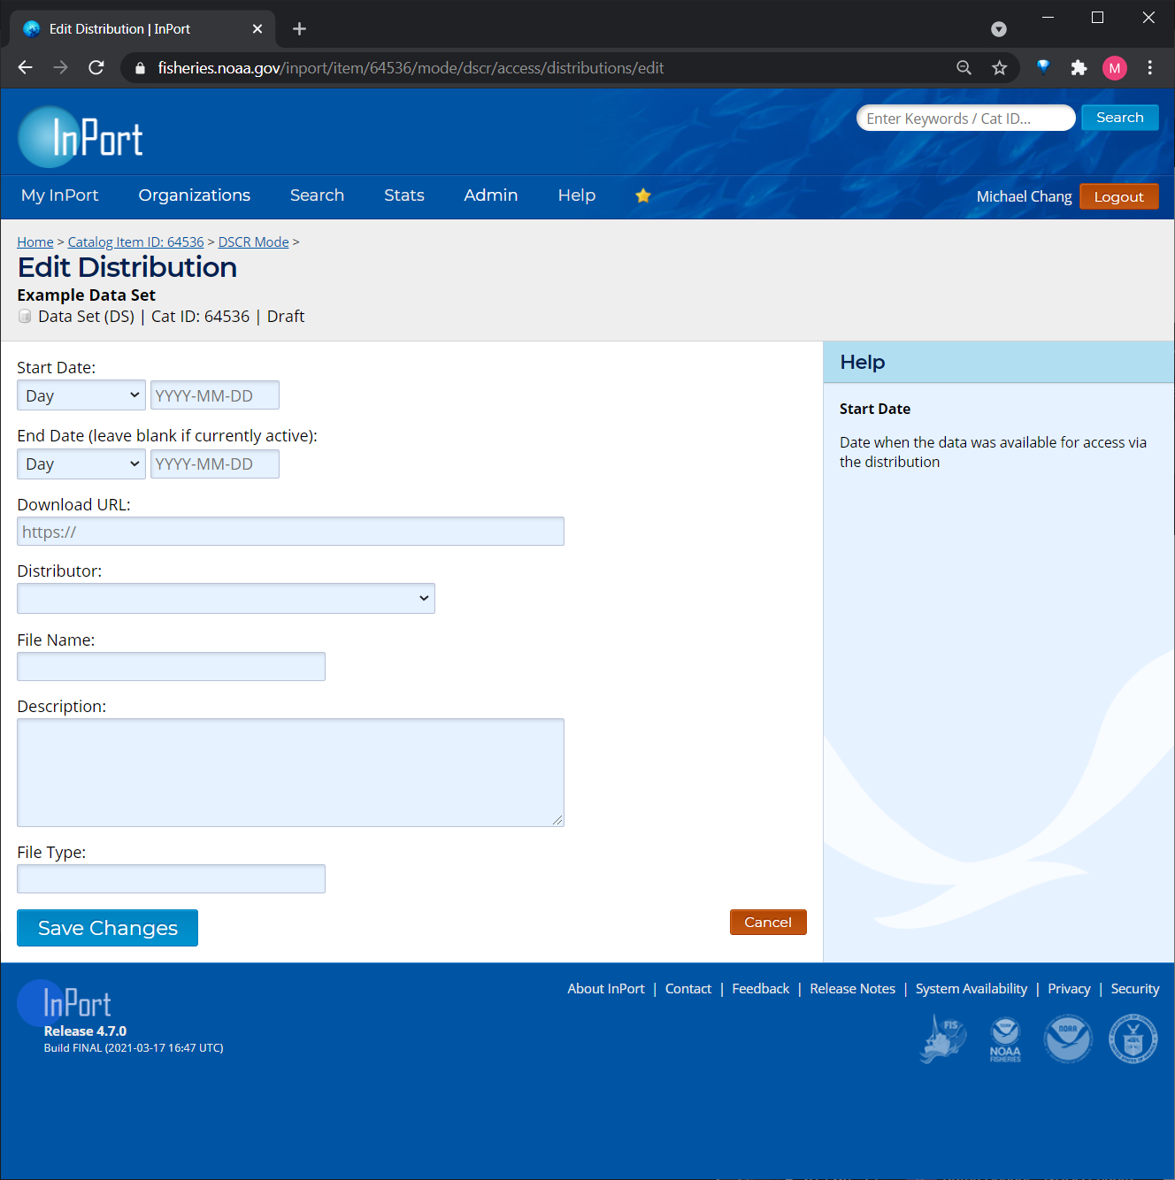
Task: Open Search in navigation bar
Action: (317, 195)
